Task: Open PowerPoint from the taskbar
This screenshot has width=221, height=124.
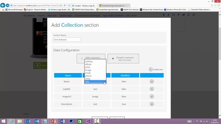Action: pyautogui.click(x=54, y=121)
